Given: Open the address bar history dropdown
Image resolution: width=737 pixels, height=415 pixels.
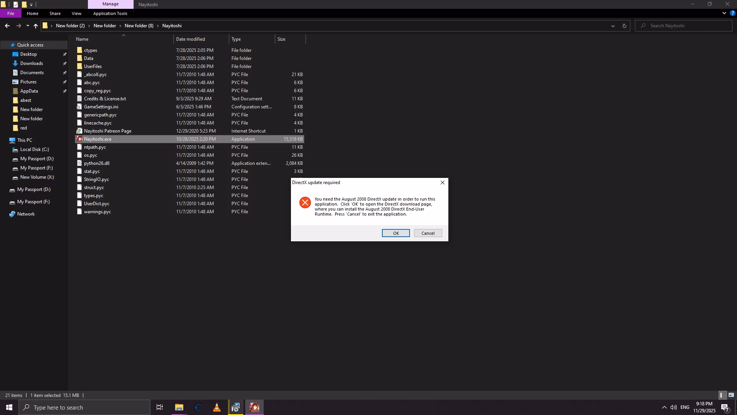Looking at the screenshot, I should [x=613, y=26].
